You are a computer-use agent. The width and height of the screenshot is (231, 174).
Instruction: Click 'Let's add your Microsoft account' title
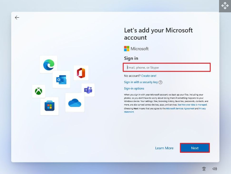158,34
